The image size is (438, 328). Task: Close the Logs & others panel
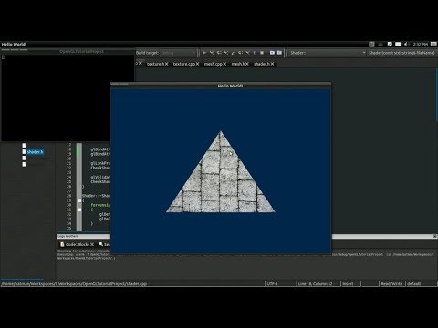coord(435,236)
